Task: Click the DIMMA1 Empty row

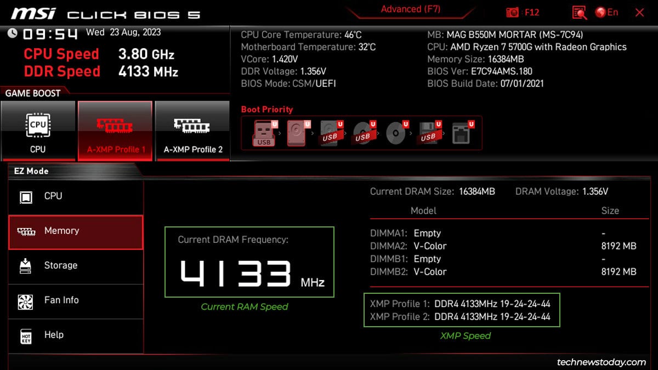Action: pyautogui.click(x=503, y=233)
